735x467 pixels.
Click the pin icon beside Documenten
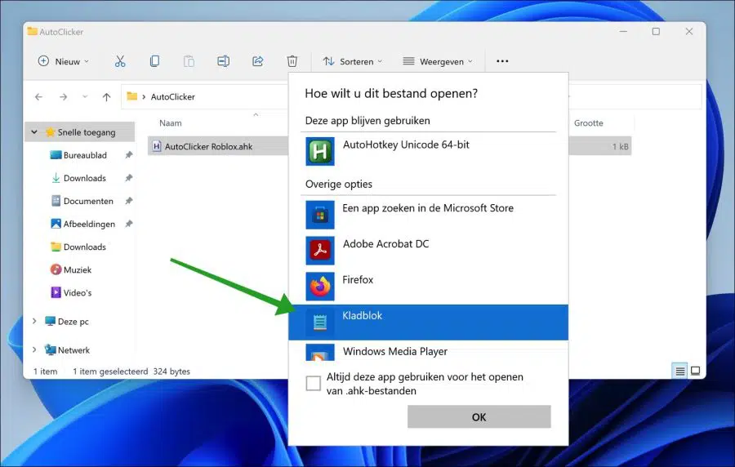tap(129, 201)
